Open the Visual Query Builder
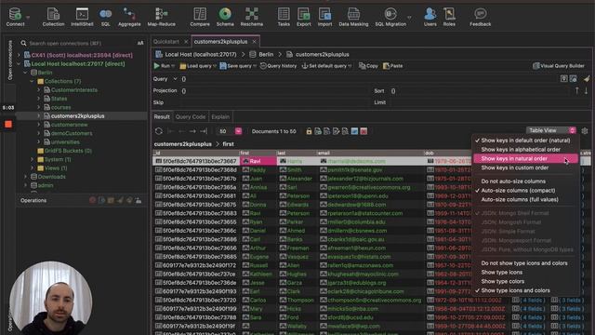This screenshot has width=595, height=335. (x=559, y=66)
